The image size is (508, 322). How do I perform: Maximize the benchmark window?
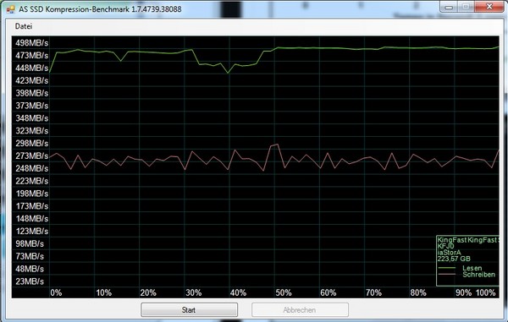coord(466,7)
